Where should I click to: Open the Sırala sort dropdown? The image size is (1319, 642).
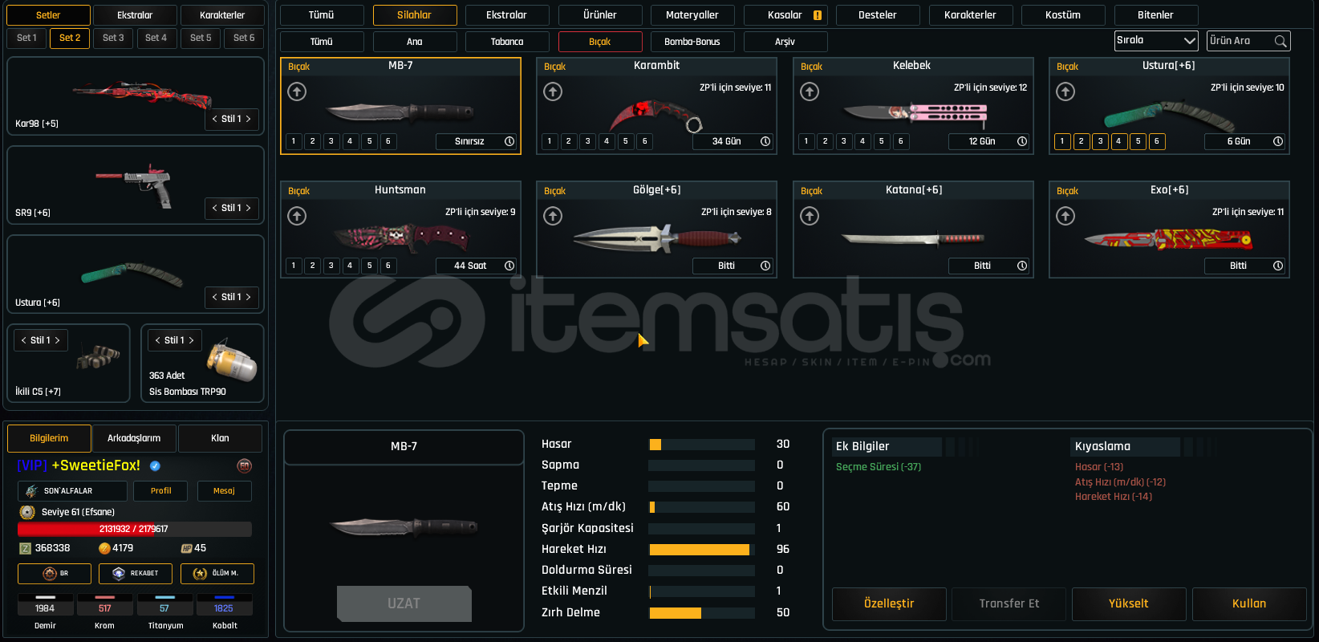1156,40
